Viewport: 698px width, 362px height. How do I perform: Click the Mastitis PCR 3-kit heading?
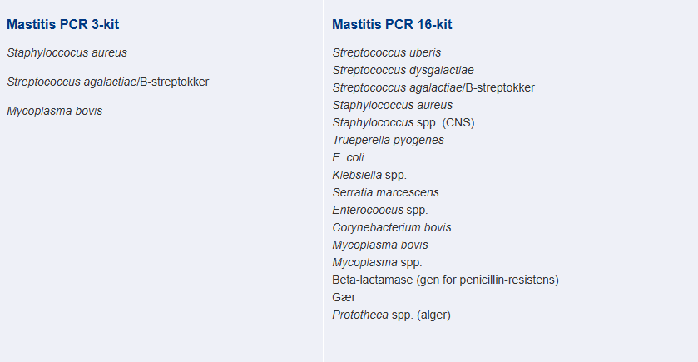click(62, 24)
